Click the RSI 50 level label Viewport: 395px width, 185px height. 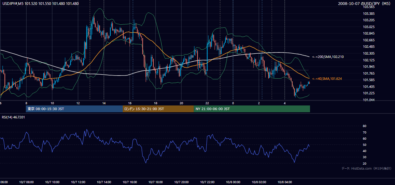pyautogui.click(x=364, y=145)
